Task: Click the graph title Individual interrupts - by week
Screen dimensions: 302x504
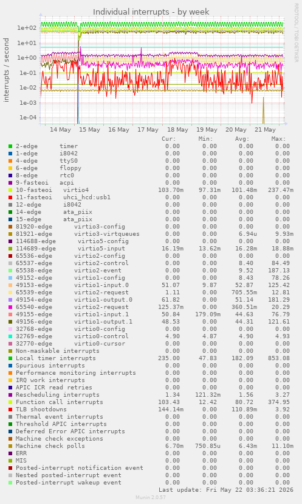Action: [151, 12]
